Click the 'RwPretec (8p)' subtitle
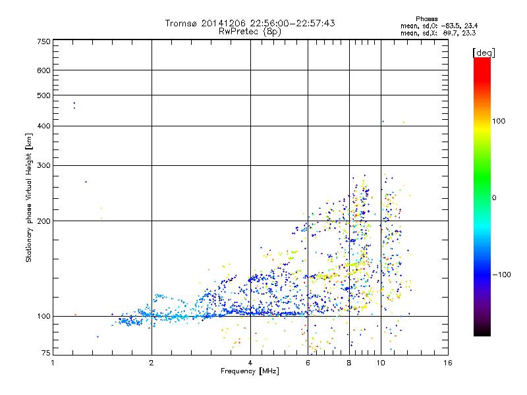527x395 pixels. click(250, 32)
